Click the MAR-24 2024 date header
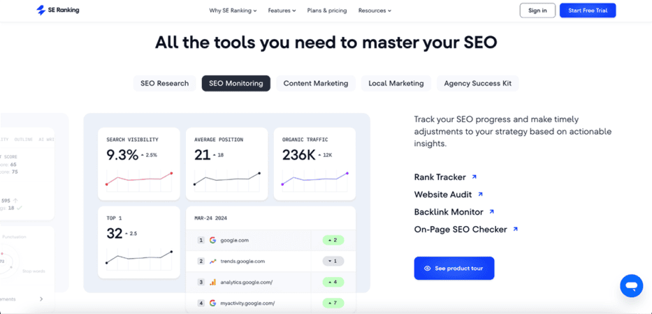Viewport: 652px width, 314px height. click(x=210, y=218)
